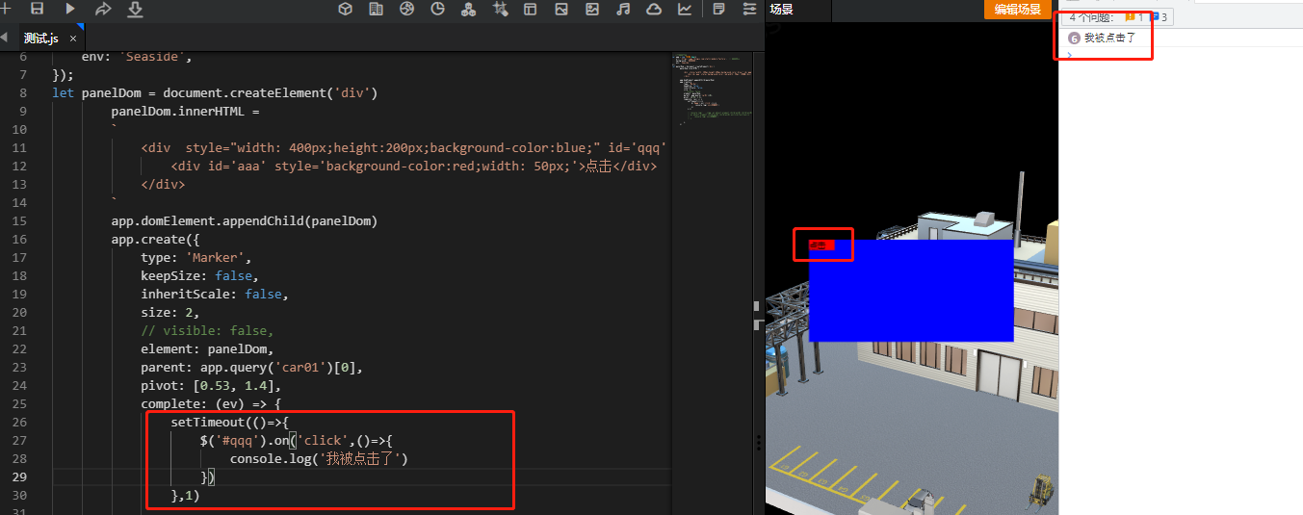This screenshot has height=515, width=1303.
Task: Click the plus (new) icon in toolbar
Action: pyautogui.click(x=5, y=9)
